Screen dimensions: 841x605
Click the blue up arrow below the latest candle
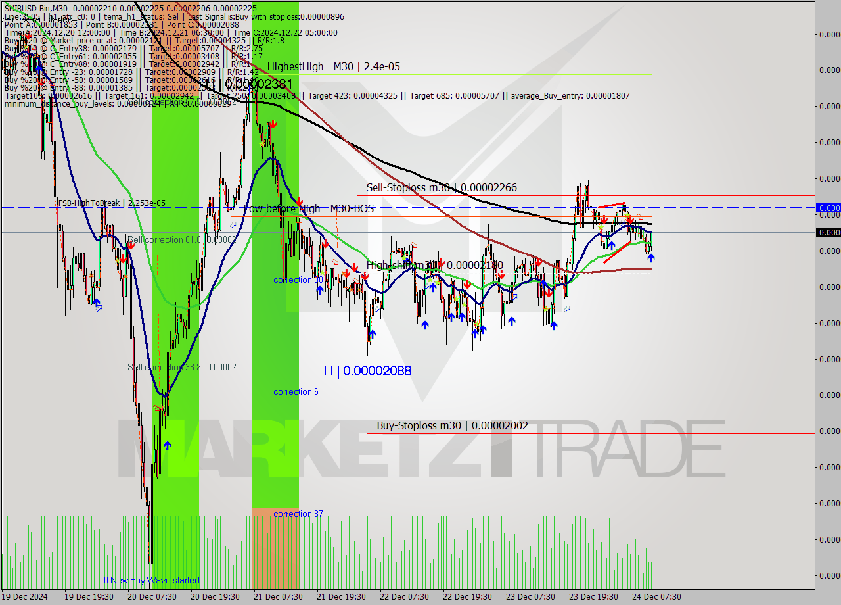651,258
